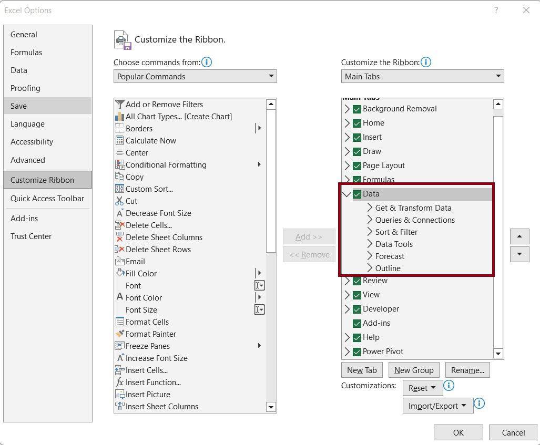The image size is (540, 445).
Task: Open the Trust Center category
Action: coord(48,236)
